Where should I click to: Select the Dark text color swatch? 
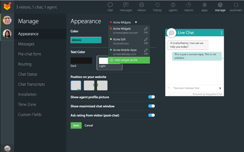(x=81, y=60)
